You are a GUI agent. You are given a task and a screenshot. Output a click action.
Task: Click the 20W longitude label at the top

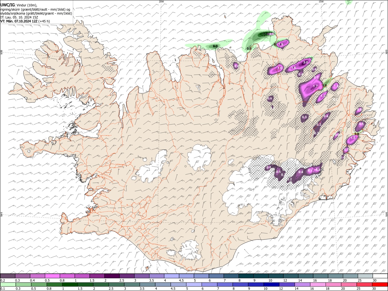(x=161, y=2)
